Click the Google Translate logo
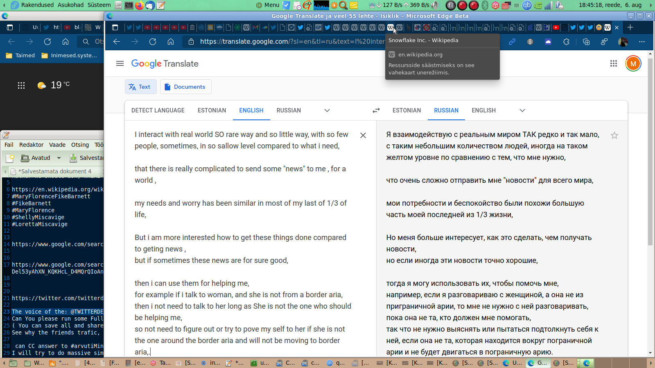 [165, 64]
